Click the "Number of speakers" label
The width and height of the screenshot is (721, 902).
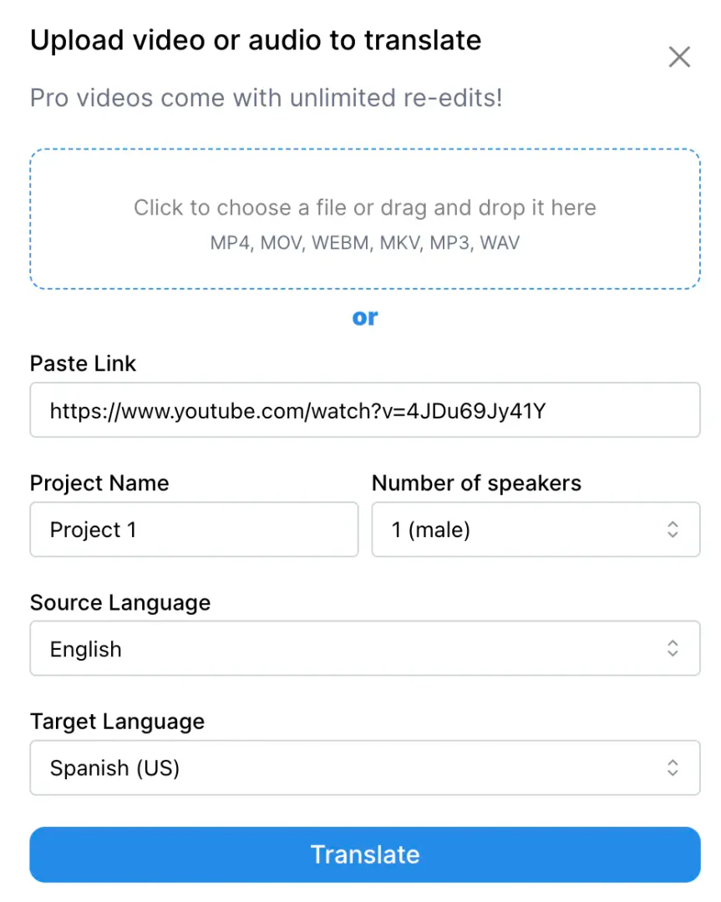click(476, 483)
